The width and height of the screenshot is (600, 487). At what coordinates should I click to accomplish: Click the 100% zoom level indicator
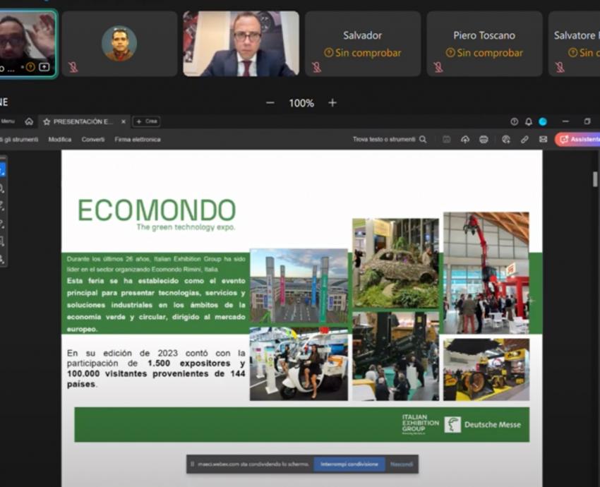tap(301, 103)
